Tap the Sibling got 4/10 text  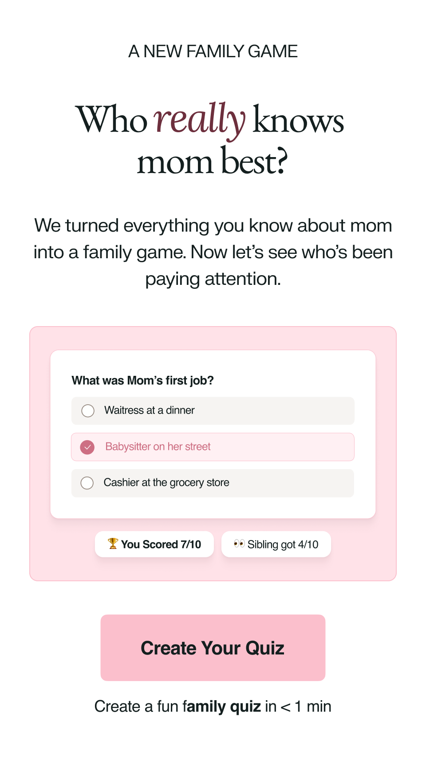pyautogui.click(x=283, y=544)
